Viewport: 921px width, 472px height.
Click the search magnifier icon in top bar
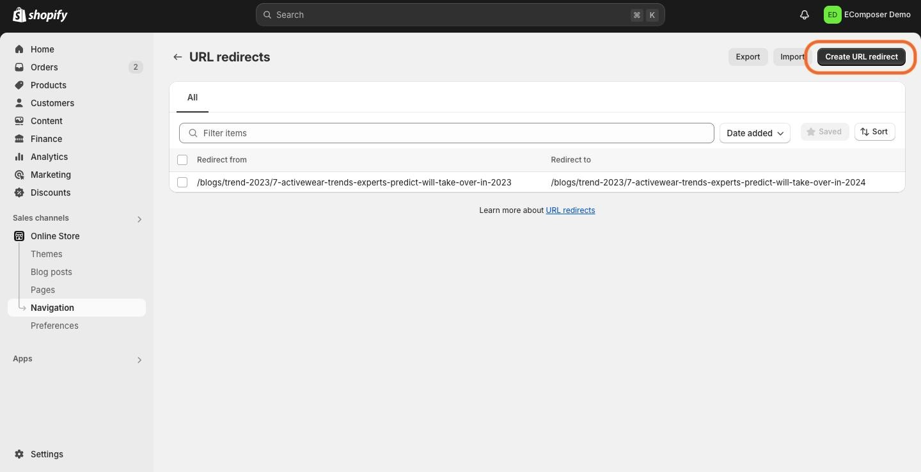(267, 15)
